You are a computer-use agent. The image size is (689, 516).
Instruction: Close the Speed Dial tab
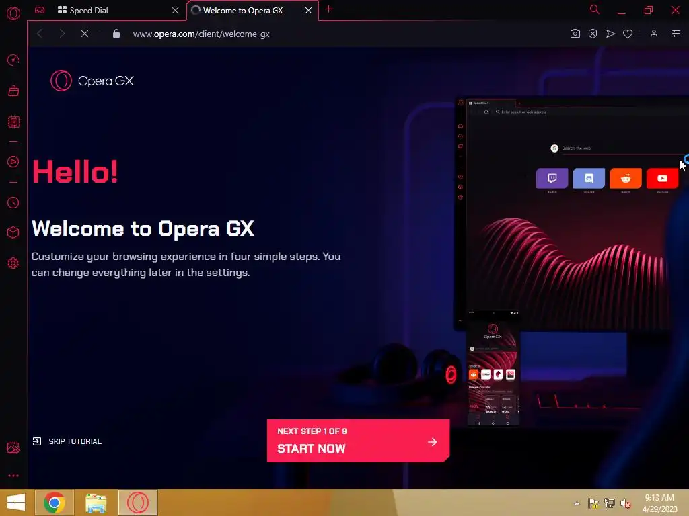pyautogui.click(x=175, y=11)
